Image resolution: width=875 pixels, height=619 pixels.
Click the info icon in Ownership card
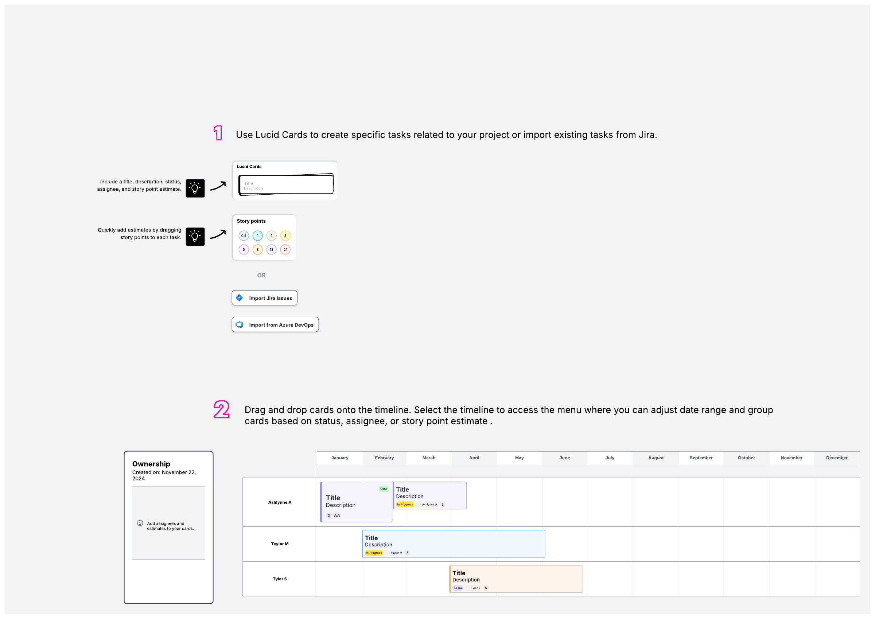140,523
